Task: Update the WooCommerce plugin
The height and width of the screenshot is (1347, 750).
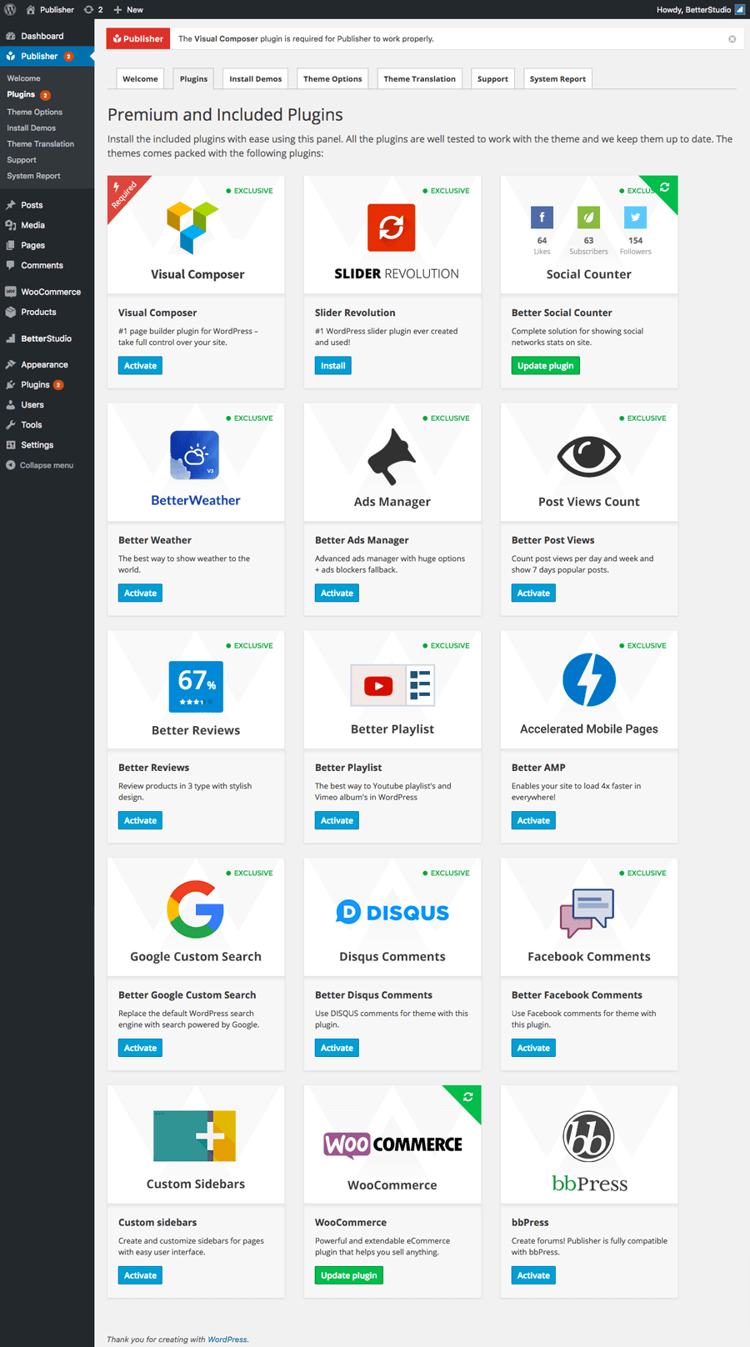Action: 348,1275
